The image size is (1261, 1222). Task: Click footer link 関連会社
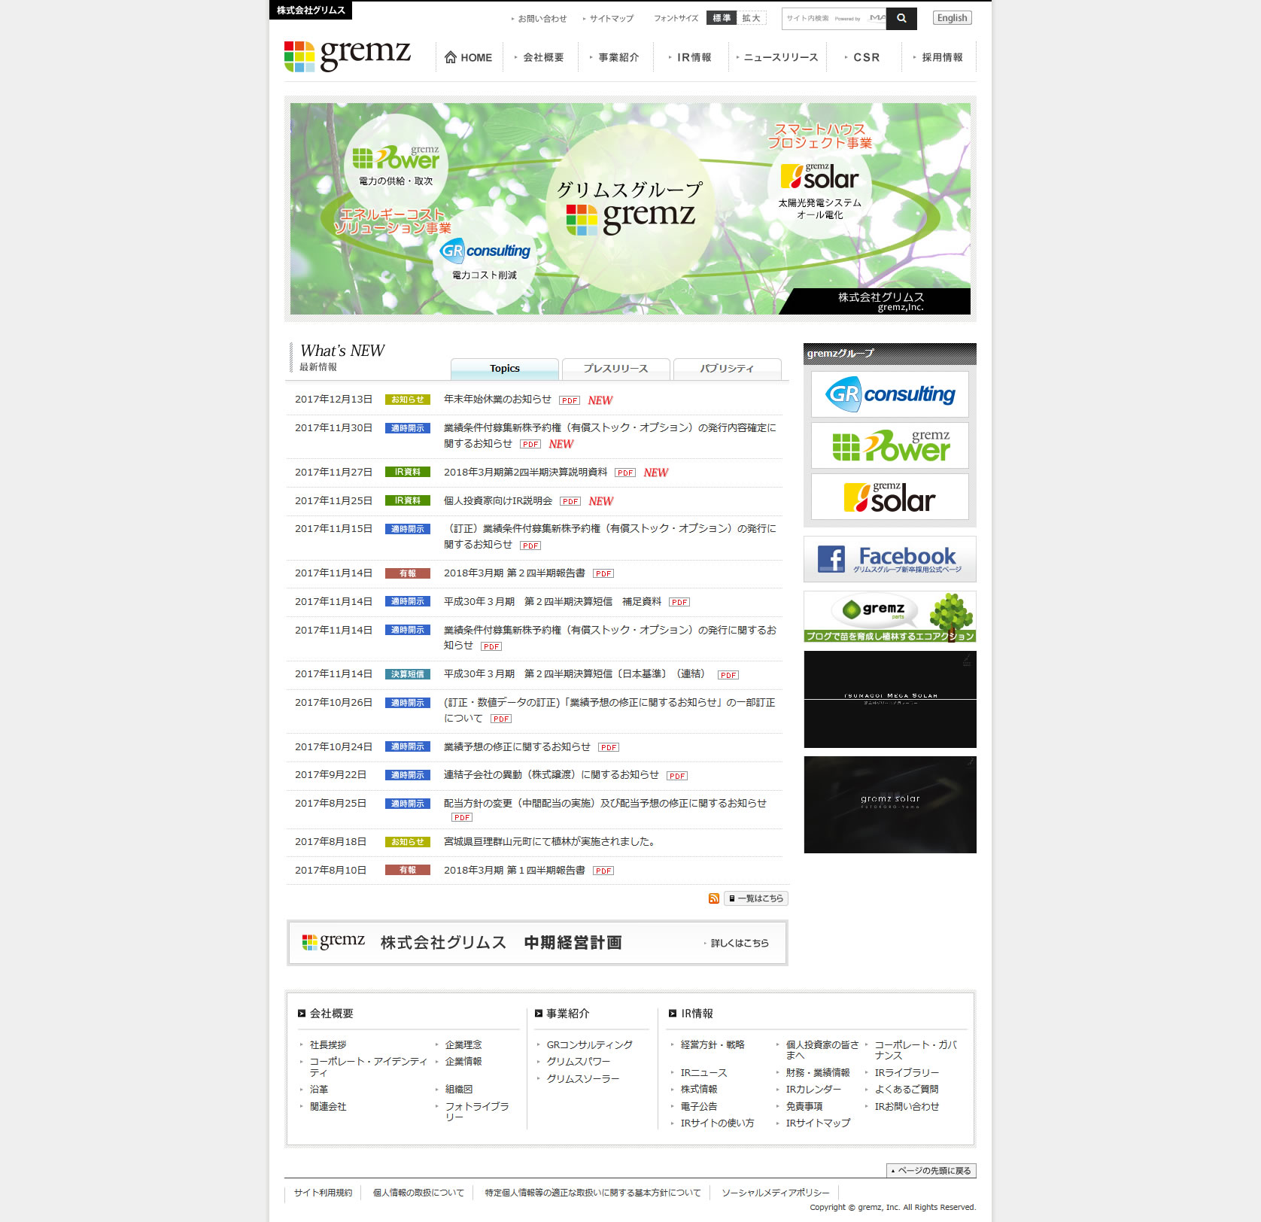click(x=328, y=1107)
